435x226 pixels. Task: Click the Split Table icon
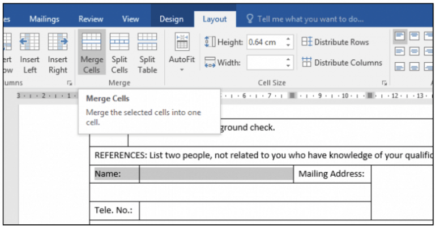coord(147,53)
